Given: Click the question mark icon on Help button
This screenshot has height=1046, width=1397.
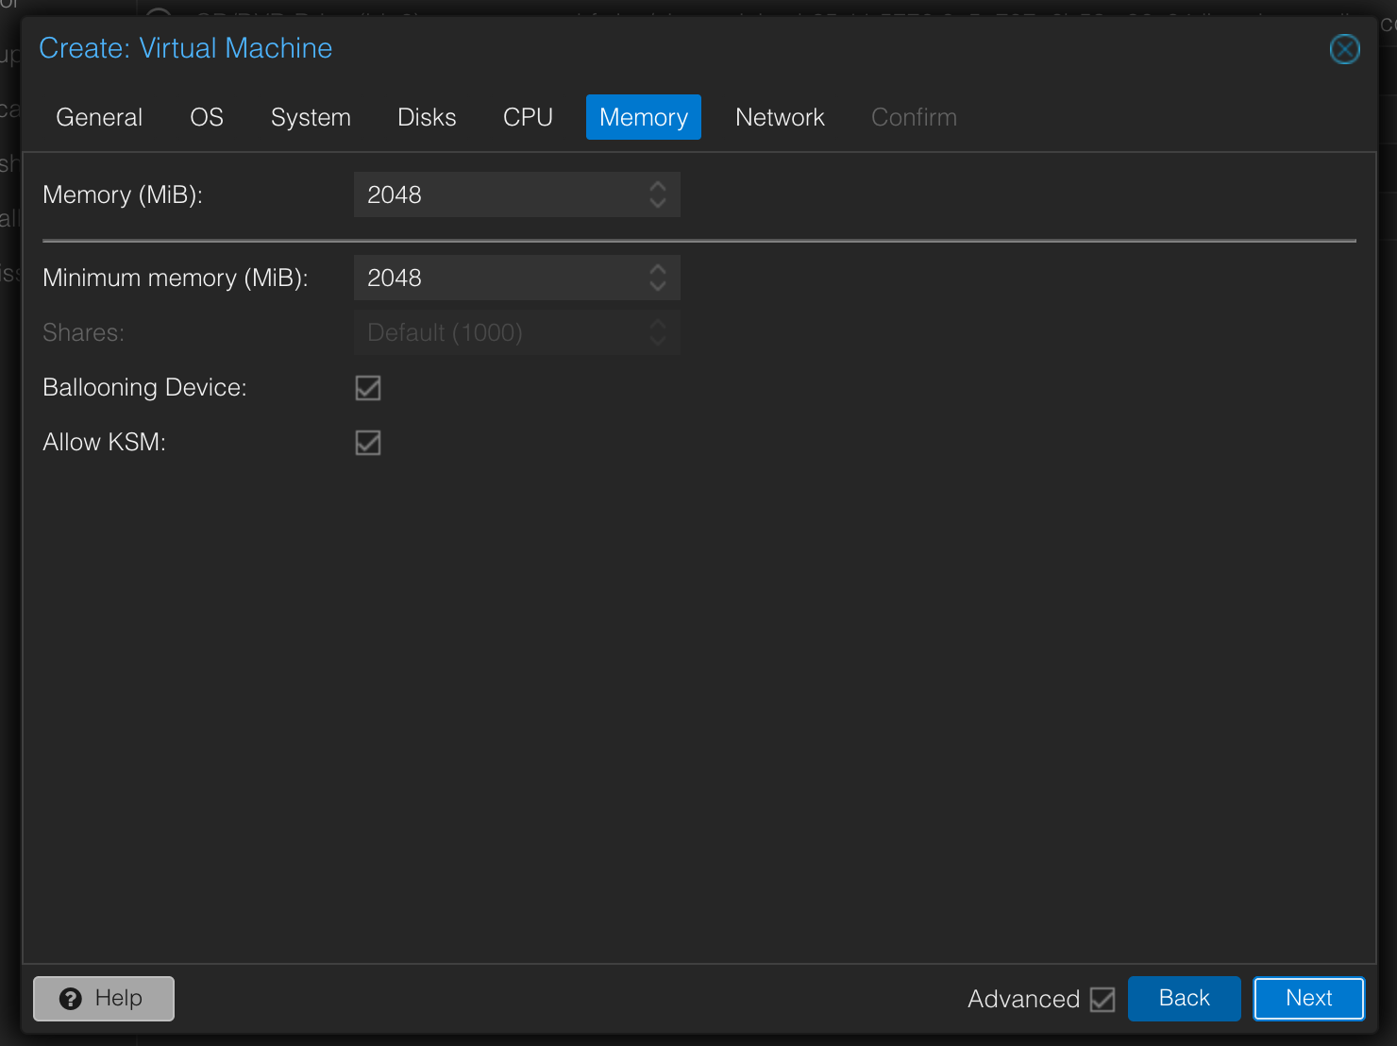Looking at the screenshot, I should click(x=71, y=998).
